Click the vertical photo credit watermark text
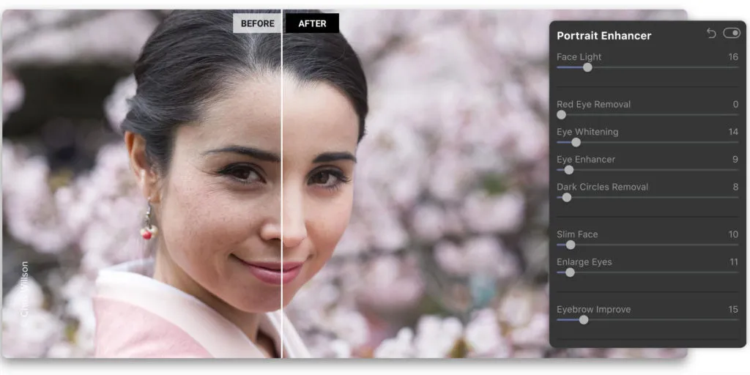750x375 pixels. (25, 289)
